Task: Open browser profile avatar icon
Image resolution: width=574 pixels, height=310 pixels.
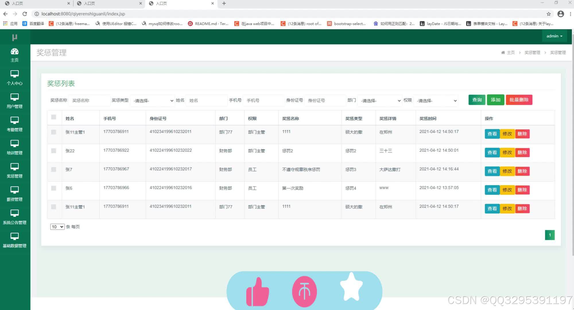Action: (561, 14)
